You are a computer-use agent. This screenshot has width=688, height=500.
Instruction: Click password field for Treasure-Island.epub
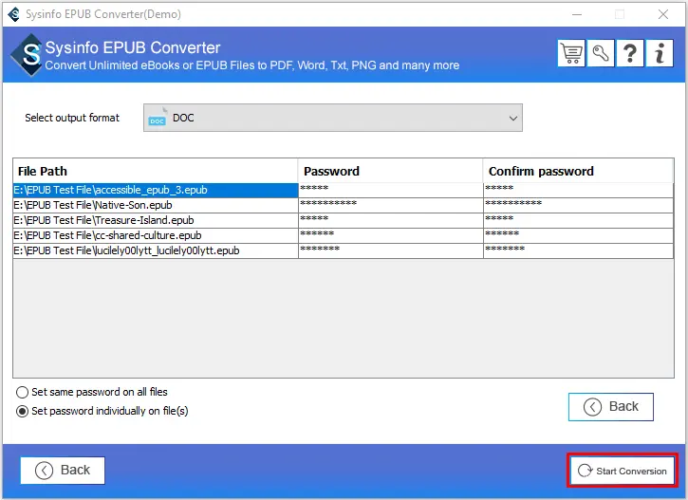390,220
